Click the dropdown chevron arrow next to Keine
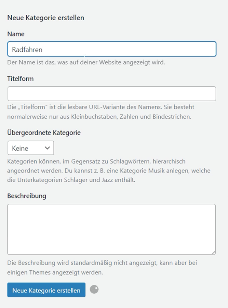Image resolution: width=228 pixels, height=308 pixels. pyautogui.click(x=48, y=148)
